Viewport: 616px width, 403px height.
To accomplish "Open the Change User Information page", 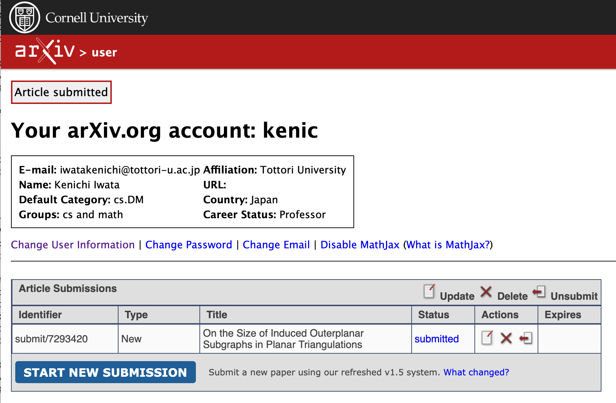I will tap(73, 245).
